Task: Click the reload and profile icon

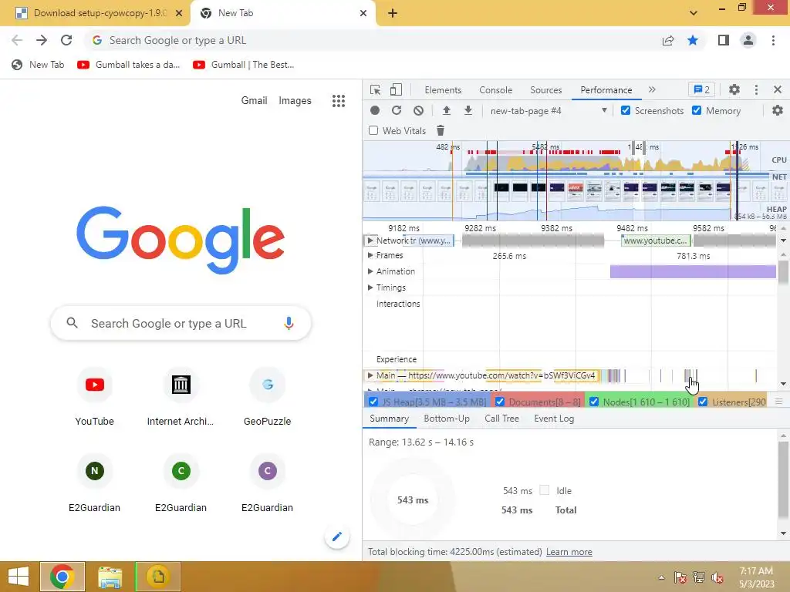Action: point(397,111)
